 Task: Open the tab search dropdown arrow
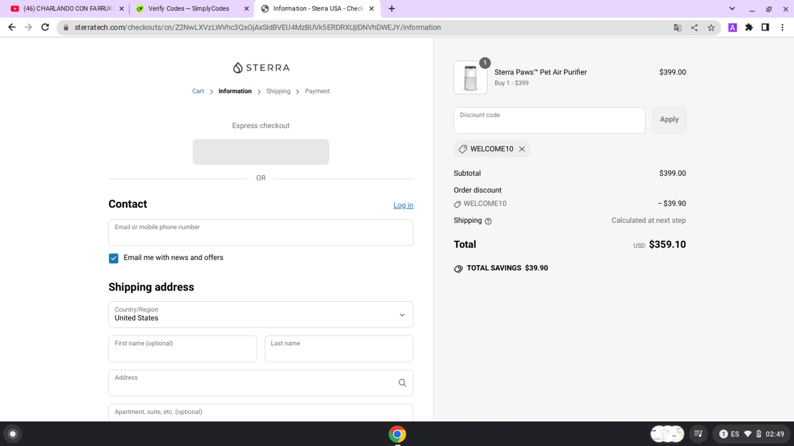pos(732,8)
